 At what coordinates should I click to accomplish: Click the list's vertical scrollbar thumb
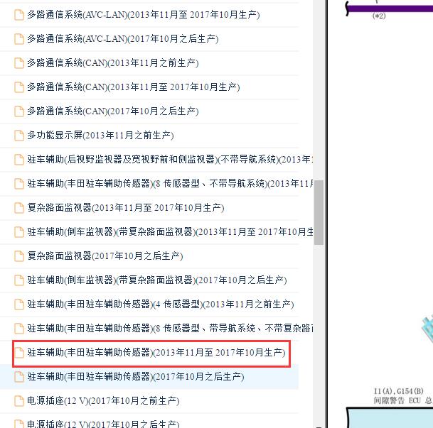pos(319,212)
